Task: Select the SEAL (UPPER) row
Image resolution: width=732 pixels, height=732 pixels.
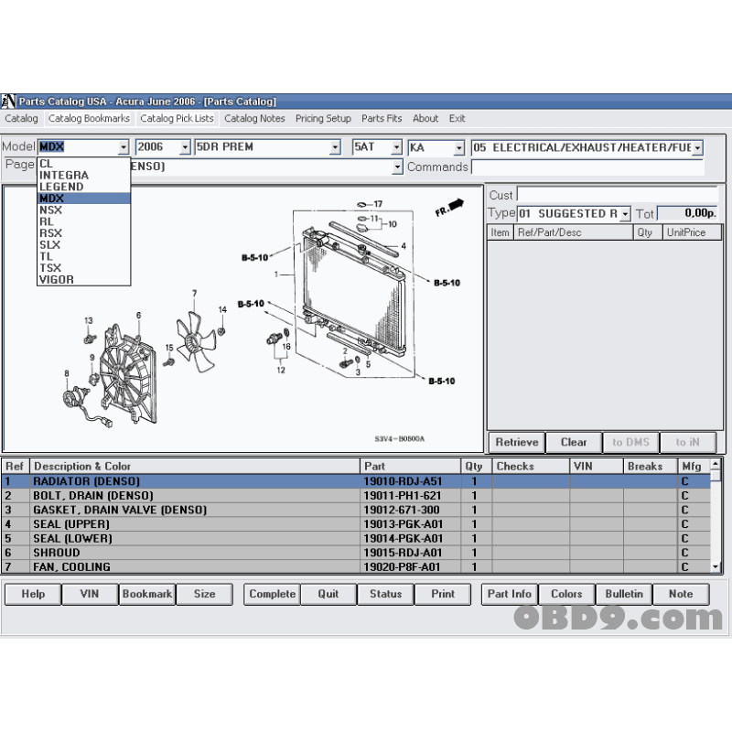Action: click(x=356, y=524)
